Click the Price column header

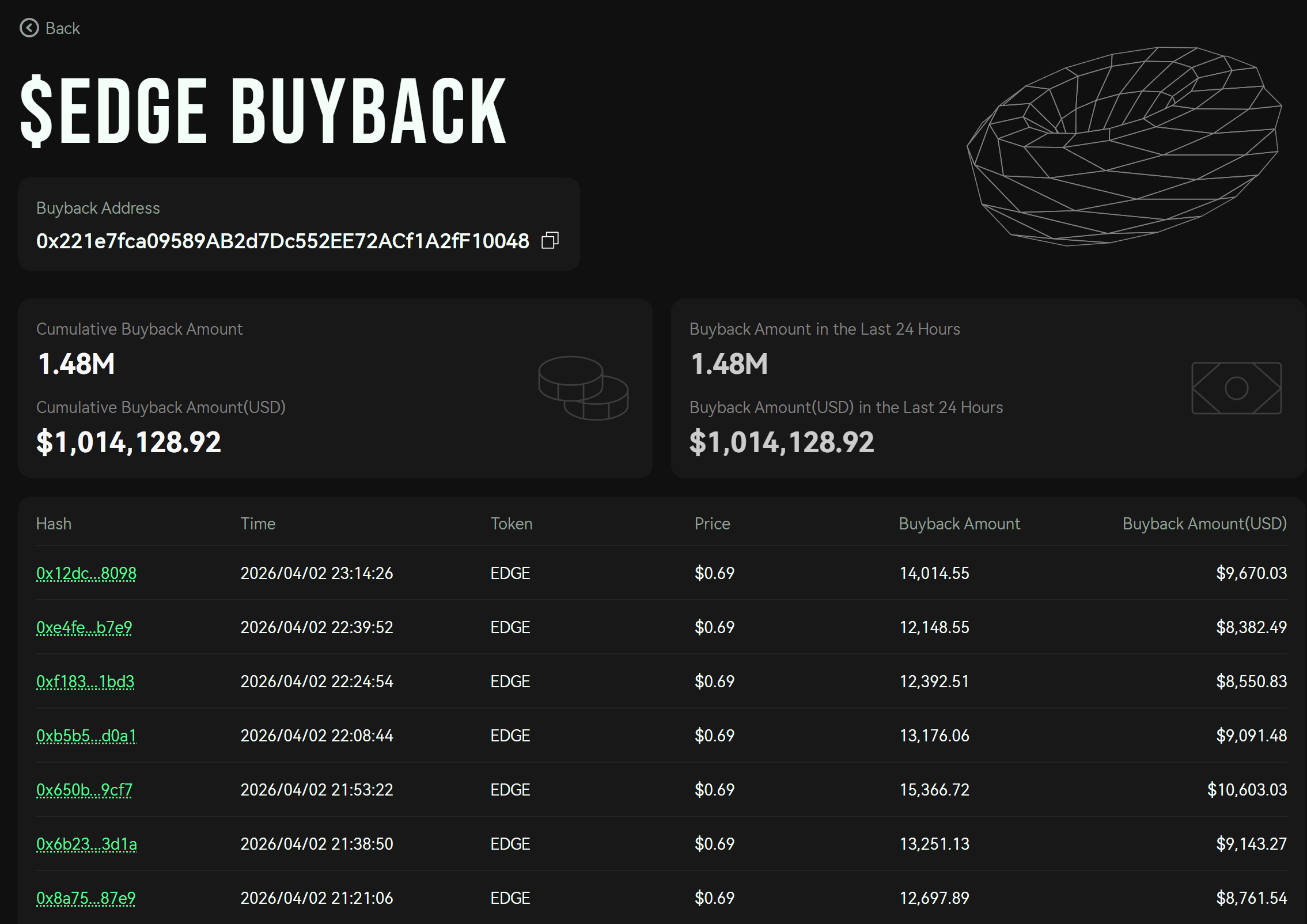click(x=712, y=524)
